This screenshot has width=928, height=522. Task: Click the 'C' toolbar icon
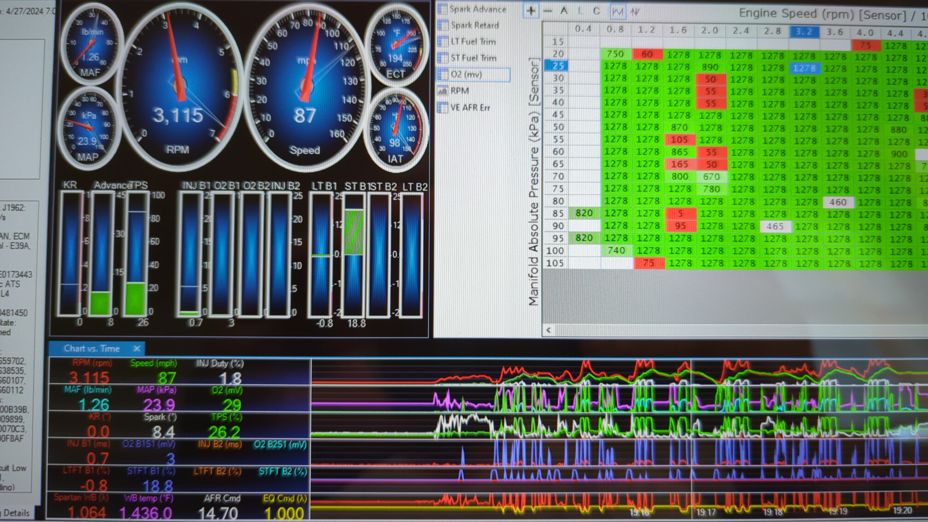[597, 11]
